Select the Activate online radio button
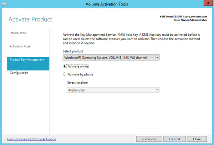The image size is (214, 145). click(65, 66)
